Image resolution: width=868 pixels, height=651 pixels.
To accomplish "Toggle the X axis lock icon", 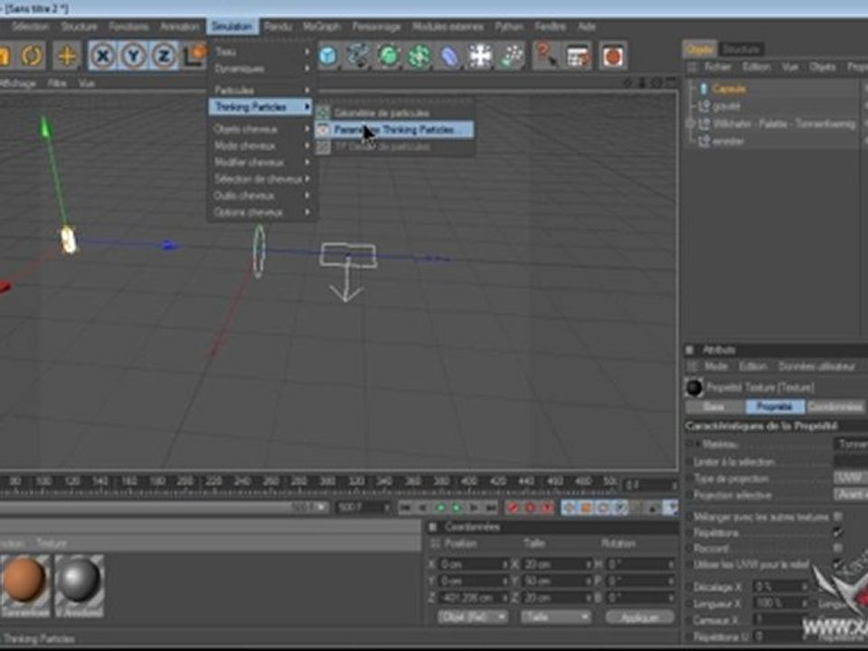I will coord(102,56).
